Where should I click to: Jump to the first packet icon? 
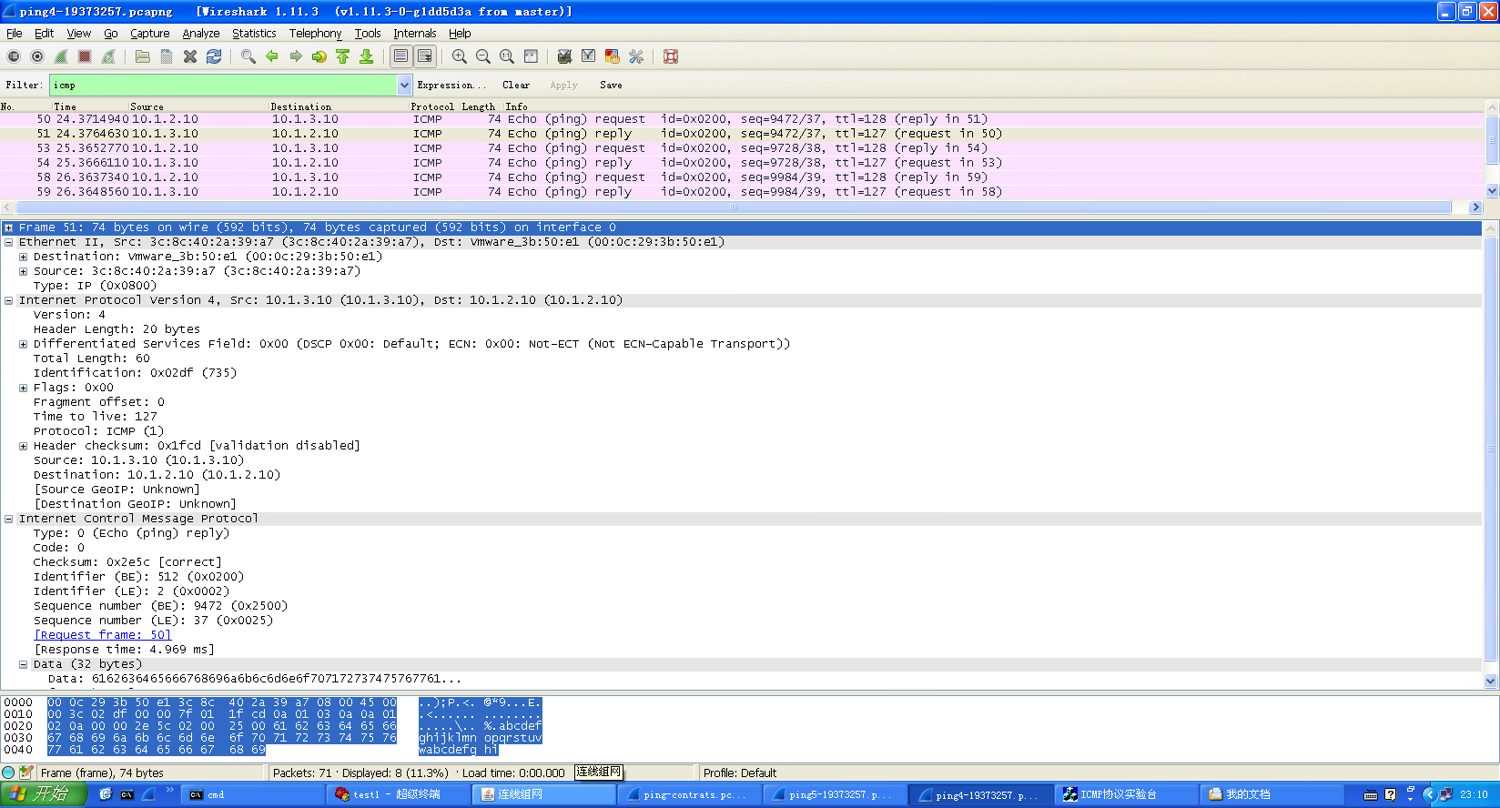(343, 56)
